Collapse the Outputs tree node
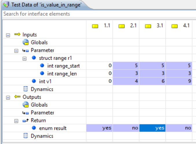This screenshot has width=196, height=144. coord(8,98)
